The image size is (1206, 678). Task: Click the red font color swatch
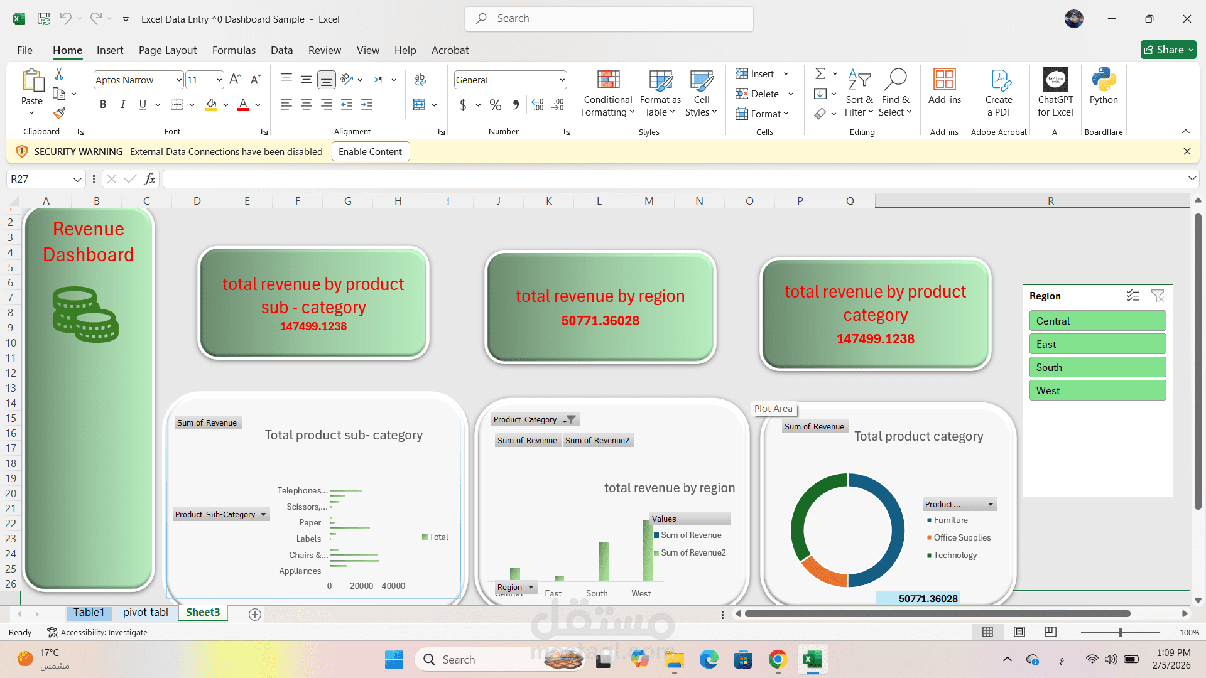pyautogui.click(x=242, y=109)
